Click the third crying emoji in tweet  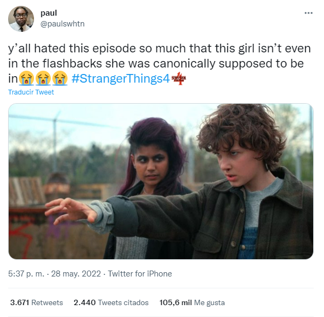click(60, 78)
